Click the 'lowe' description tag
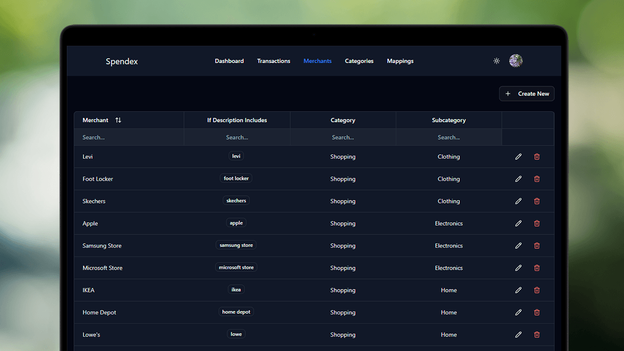Viewport: 624px width, 351px height. (236, 334)
